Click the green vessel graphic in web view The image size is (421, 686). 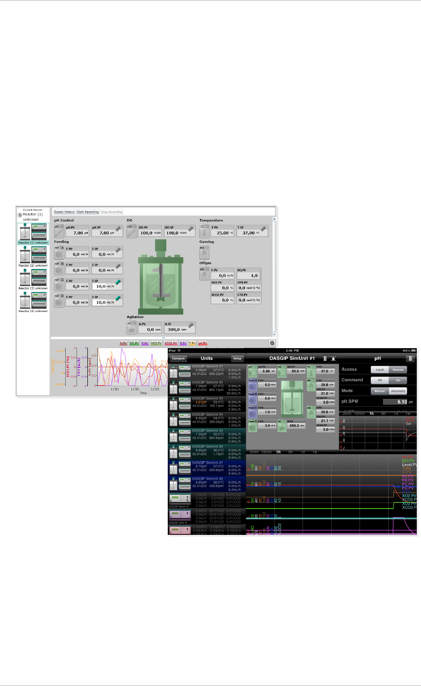(160, 277)
